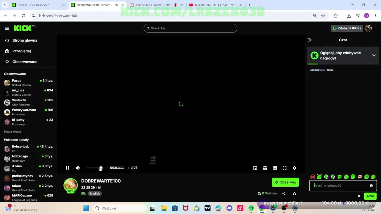Switch to MIX DO ZAPLUCIA YouTube tab
Screen dimensions: 381x214
[x=216, y=5]
